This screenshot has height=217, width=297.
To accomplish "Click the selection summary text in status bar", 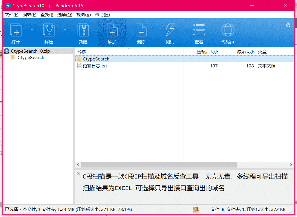I will tap(68, 209).
